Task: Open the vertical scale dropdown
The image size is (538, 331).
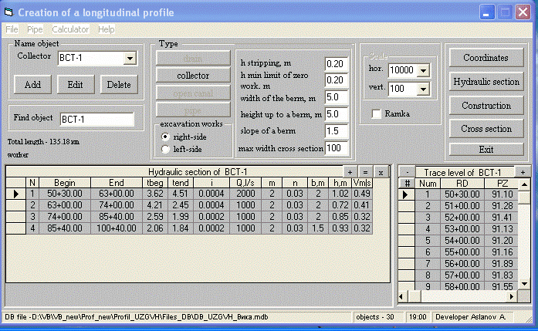Action: (423, 90)
